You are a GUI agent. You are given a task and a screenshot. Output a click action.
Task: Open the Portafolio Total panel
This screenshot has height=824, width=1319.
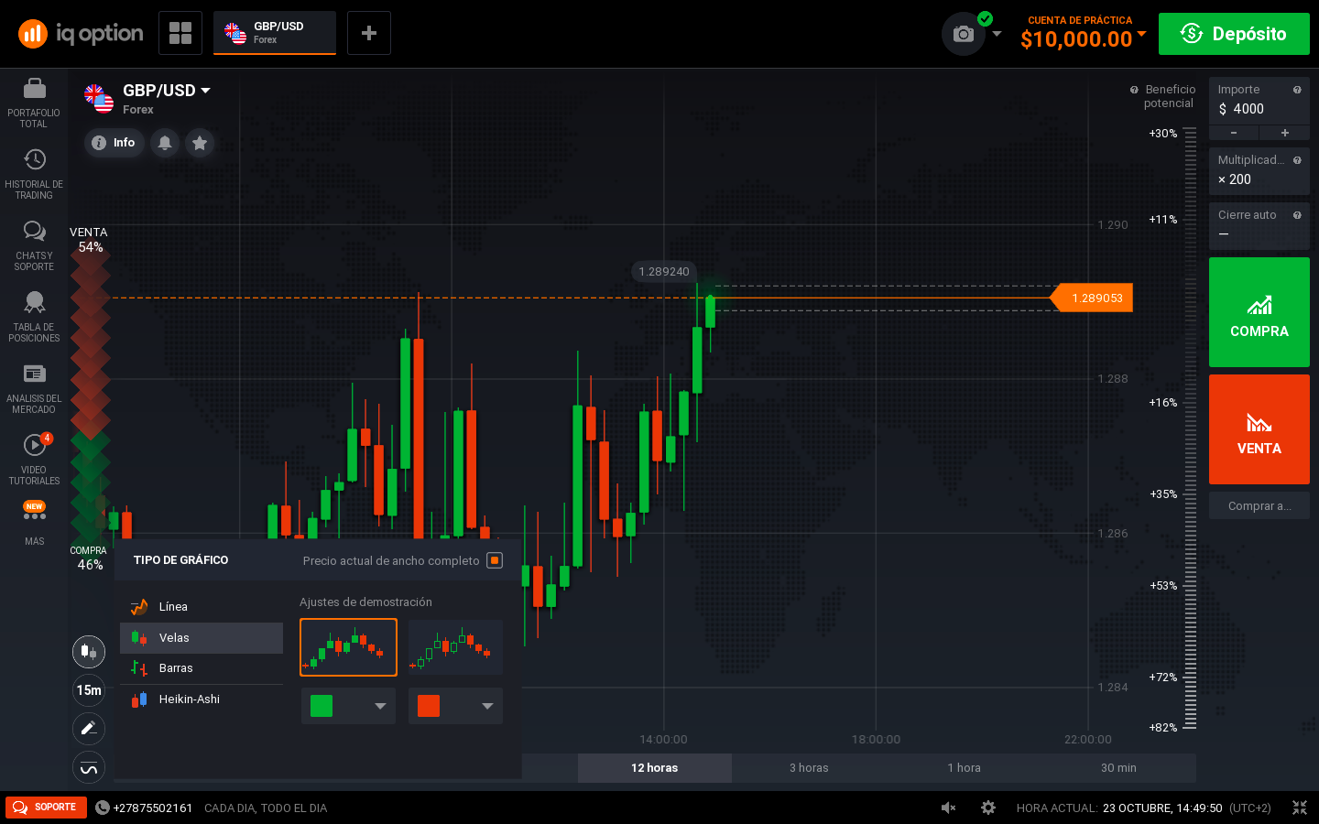(x=34, y=103)
